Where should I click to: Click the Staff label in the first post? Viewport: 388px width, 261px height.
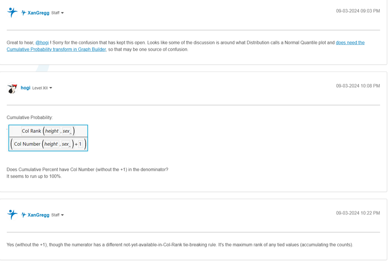coord(55,13)
